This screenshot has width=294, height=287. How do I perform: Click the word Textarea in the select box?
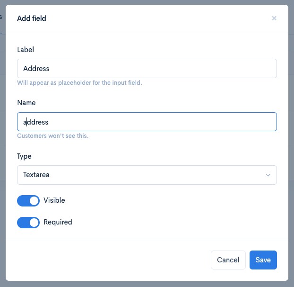(x=36, y=175)
